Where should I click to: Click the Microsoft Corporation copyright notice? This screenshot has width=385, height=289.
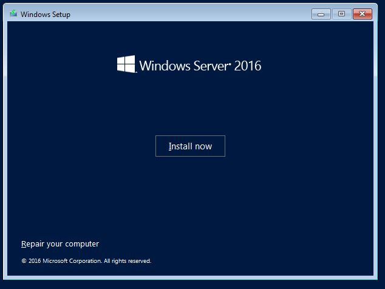coord(86,260)
